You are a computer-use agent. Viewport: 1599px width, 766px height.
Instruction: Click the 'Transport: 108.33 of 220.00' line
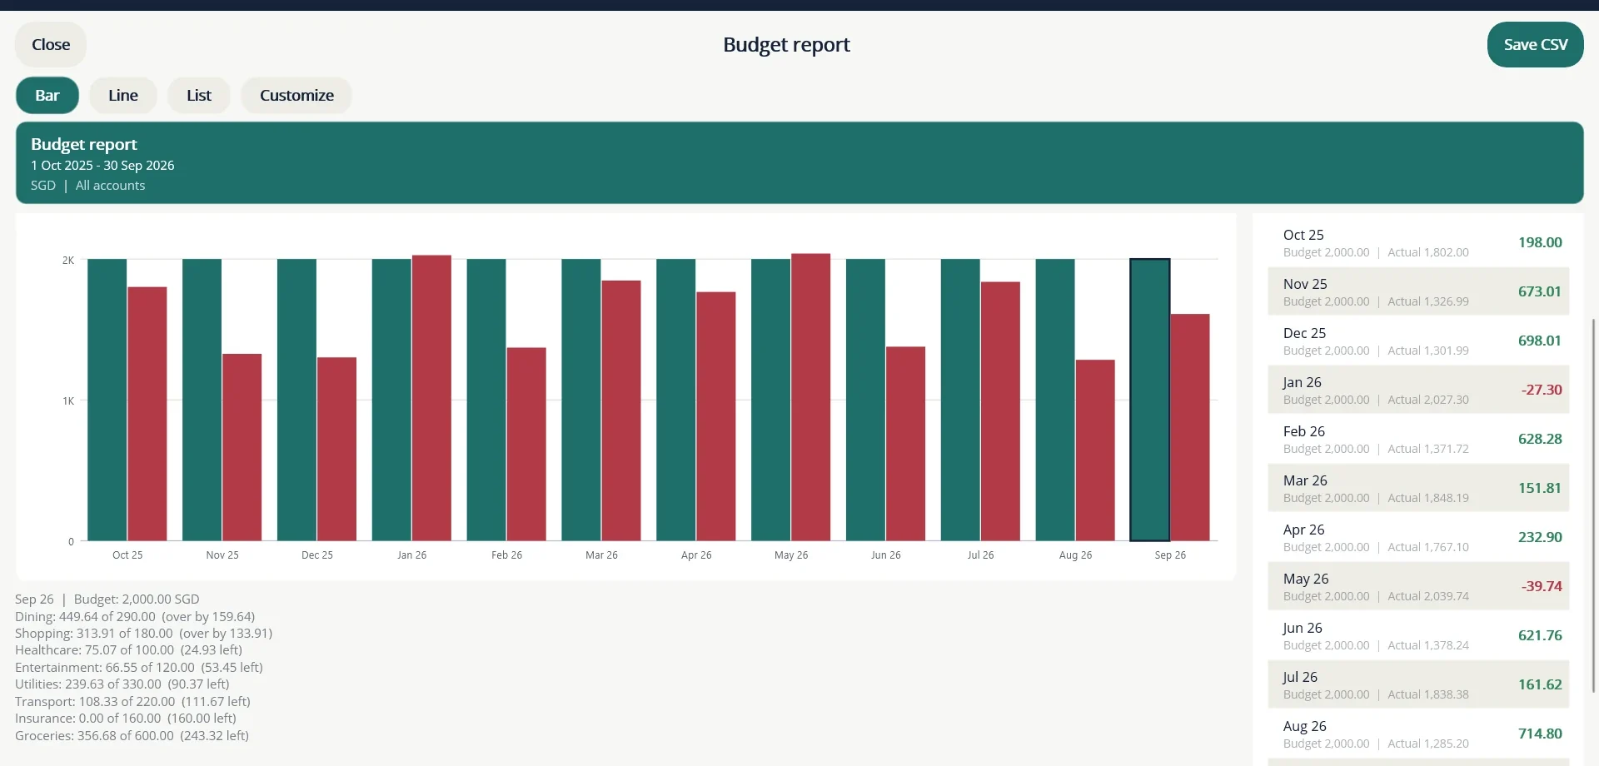[x=132, y=702]
